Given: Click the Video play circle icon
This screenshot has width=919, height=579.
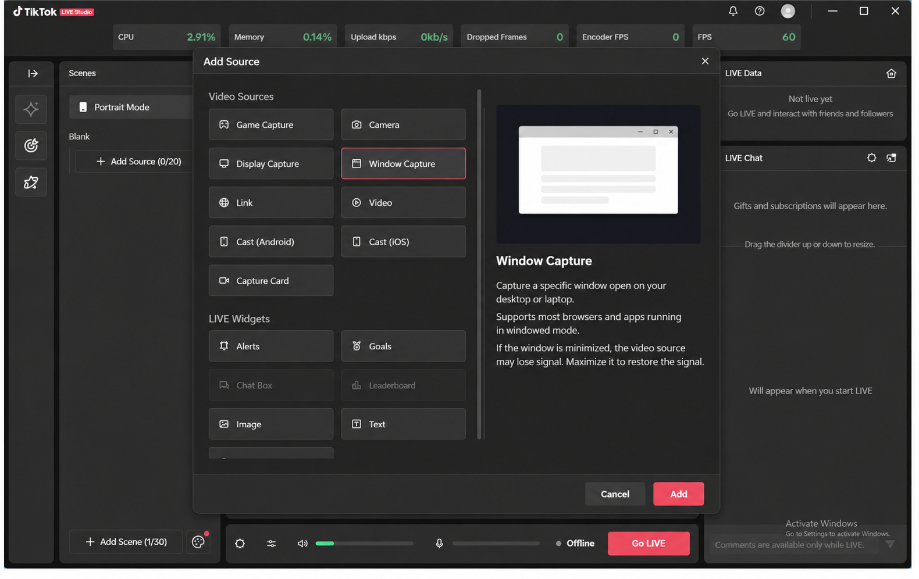Looking at the screenshot, I should coord(357,202).
